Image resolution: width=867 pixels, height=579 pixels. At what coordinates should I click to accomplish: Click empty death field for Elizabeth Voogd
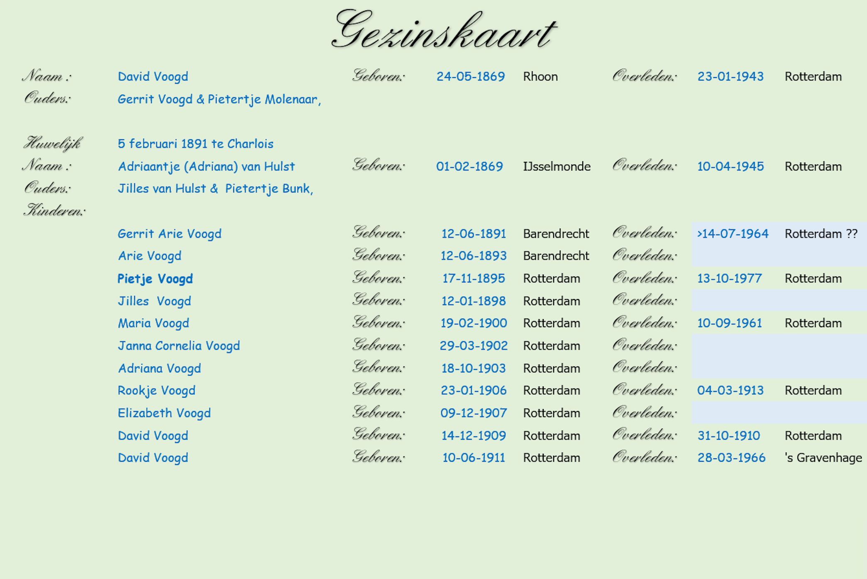(x=779, y=412)
